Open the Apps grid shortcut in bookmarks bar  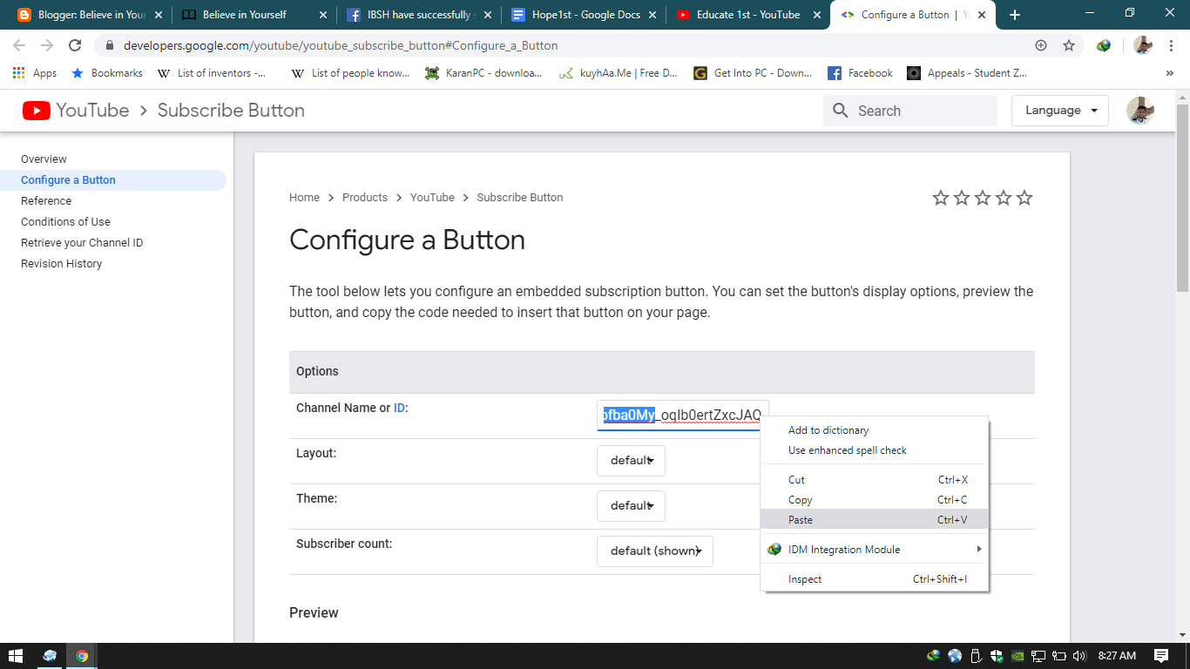coord(35,73)
